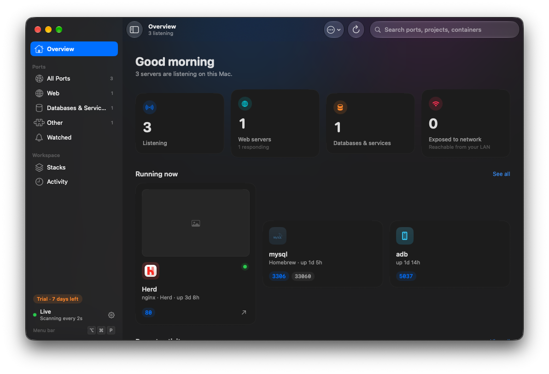Click the Good morning heading
This screenshot has width=549, height=374.
click(x=175, y=62)
